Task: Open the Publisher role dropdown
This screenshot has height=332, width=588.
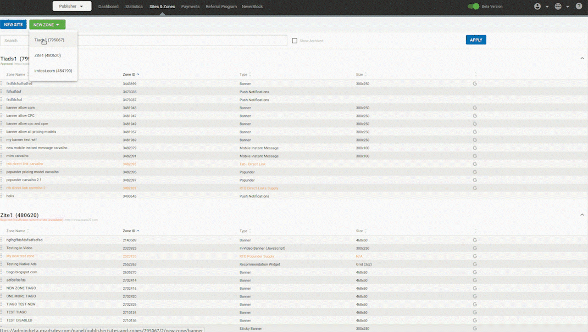Action: [71, 7]
